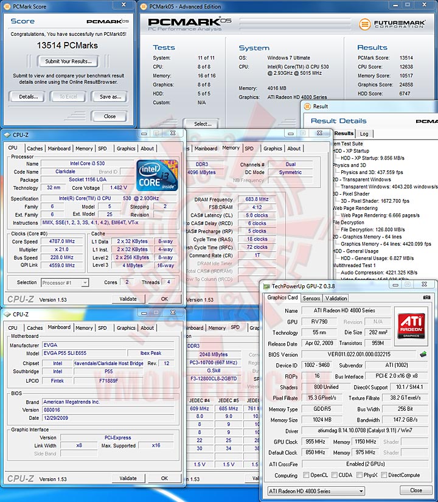Click the BIOS Version VER011.022.001.000.032215 field
The width and height of the screenshot is (438, 502).
(x=359, y=354)
